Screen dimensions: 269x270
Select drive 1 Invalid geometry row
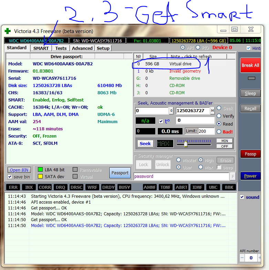click(185, 71)
